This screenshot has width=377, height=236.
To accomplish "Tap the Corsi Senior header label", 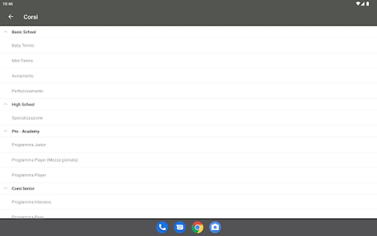I will click(x=23, y=189).
